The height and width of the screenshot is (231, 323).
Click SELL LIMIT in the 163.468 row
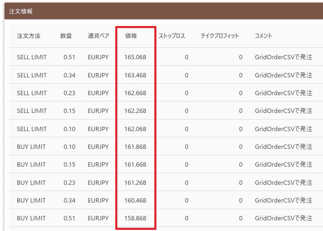click(32, 75)
